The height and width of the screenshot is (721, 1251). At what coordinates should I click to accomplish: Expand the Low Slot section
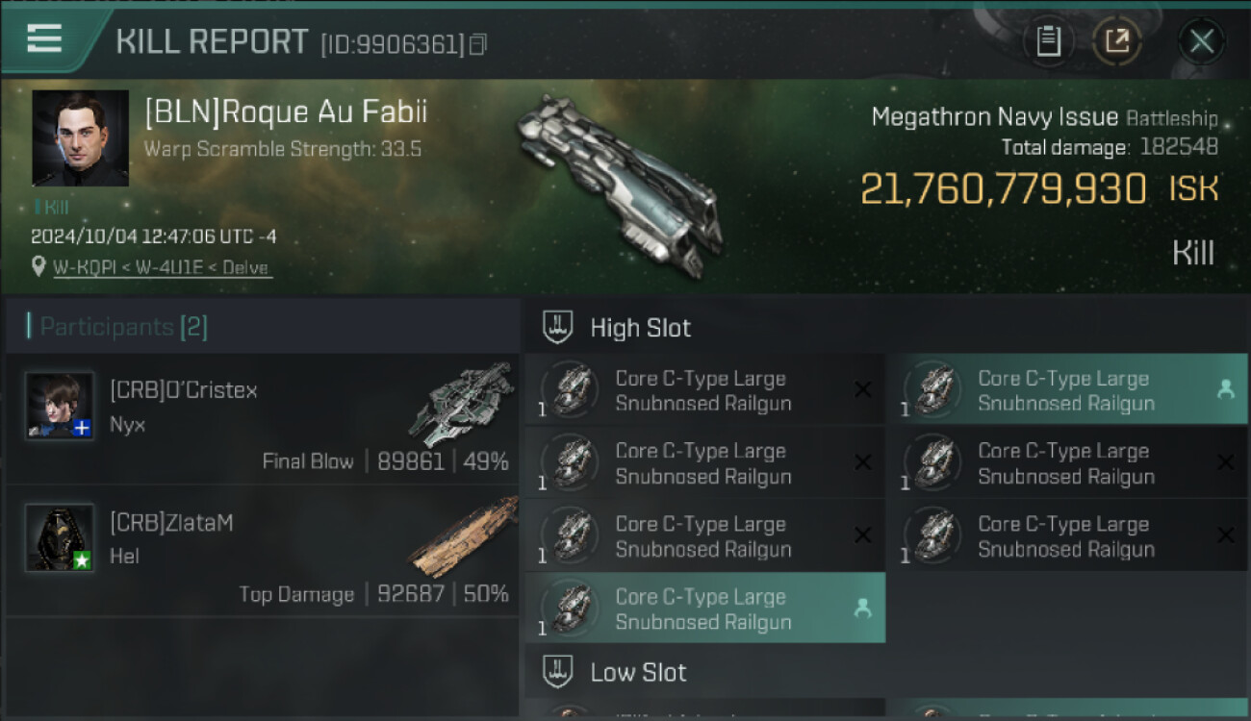coord(638,672)
